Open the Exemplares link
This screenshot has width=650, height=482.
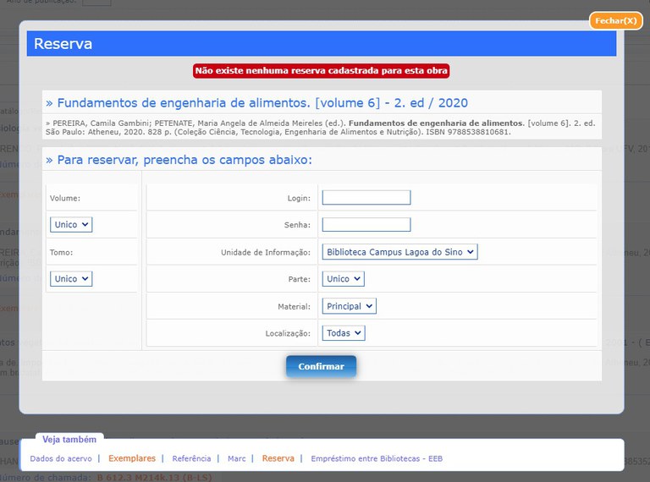(132, 458)
